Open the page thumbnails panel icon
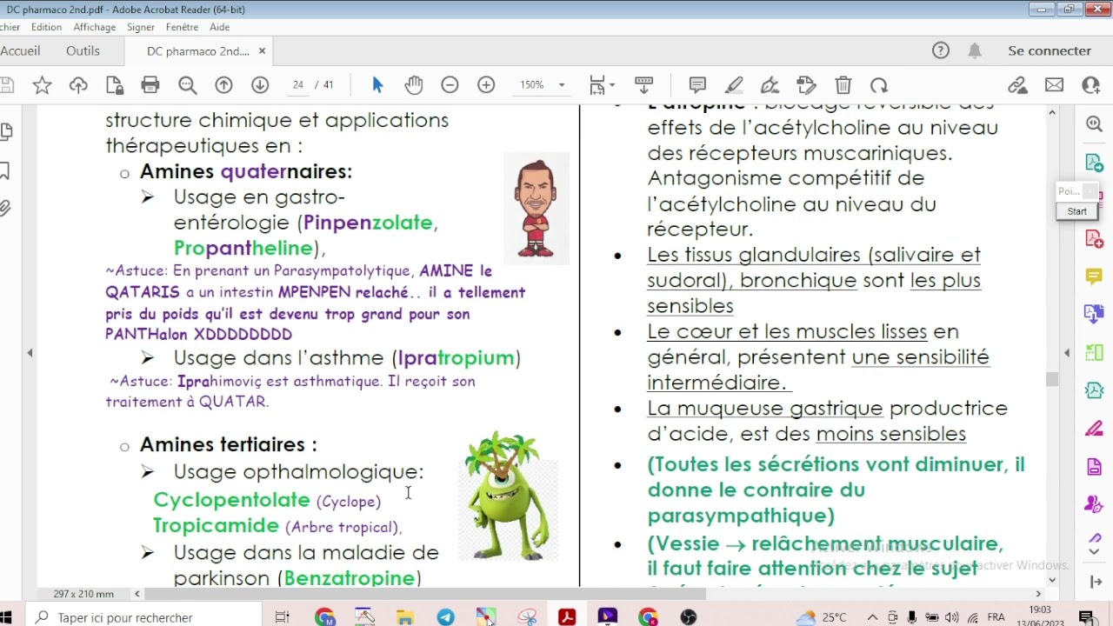 coord(7,132)
